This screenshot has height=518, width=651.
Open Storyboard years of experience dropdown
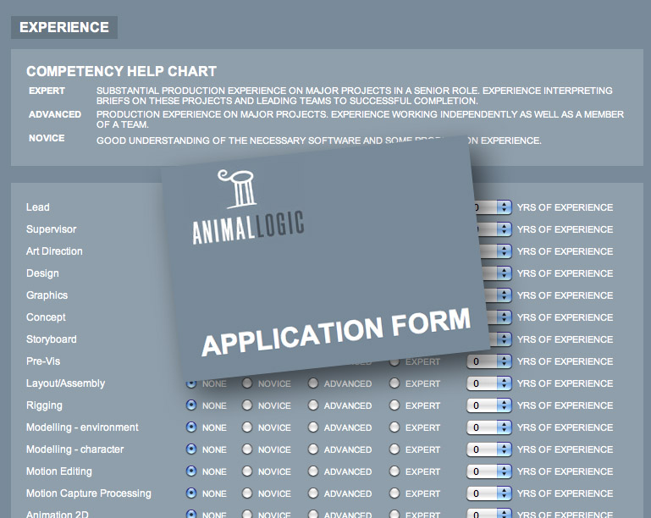pos(499,339)
